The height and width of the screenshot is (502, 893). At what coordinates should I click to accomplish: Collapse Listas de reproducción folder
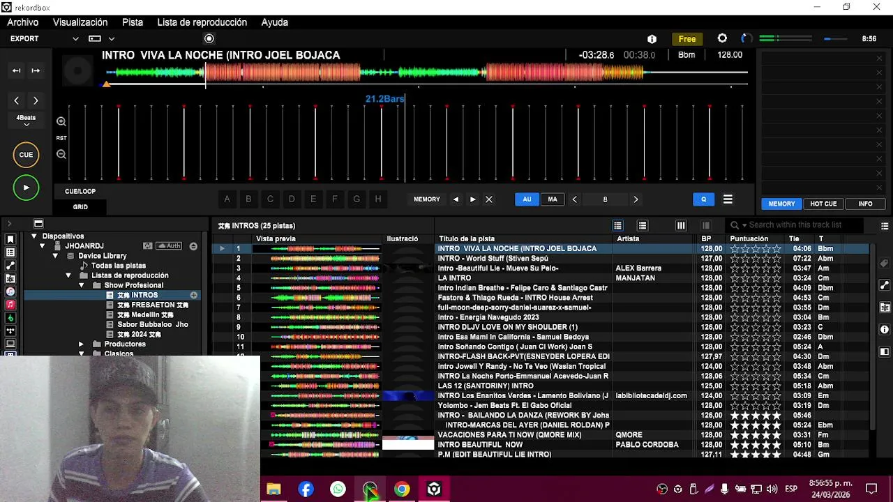click(68, 275)
